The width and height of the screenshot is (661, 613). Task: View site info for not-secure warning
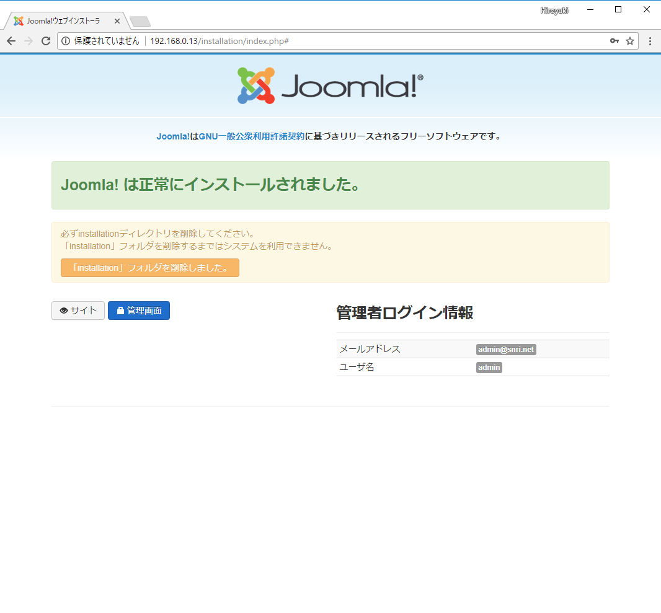(66, 41)
